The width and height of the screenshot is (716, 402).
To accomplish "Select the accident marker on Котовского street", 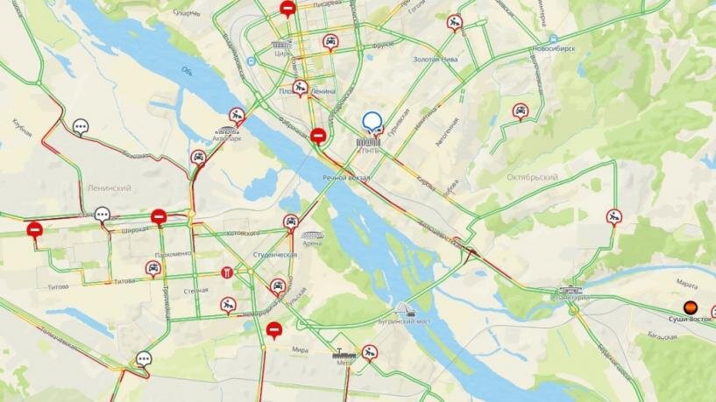I will [x=291, y=222].
